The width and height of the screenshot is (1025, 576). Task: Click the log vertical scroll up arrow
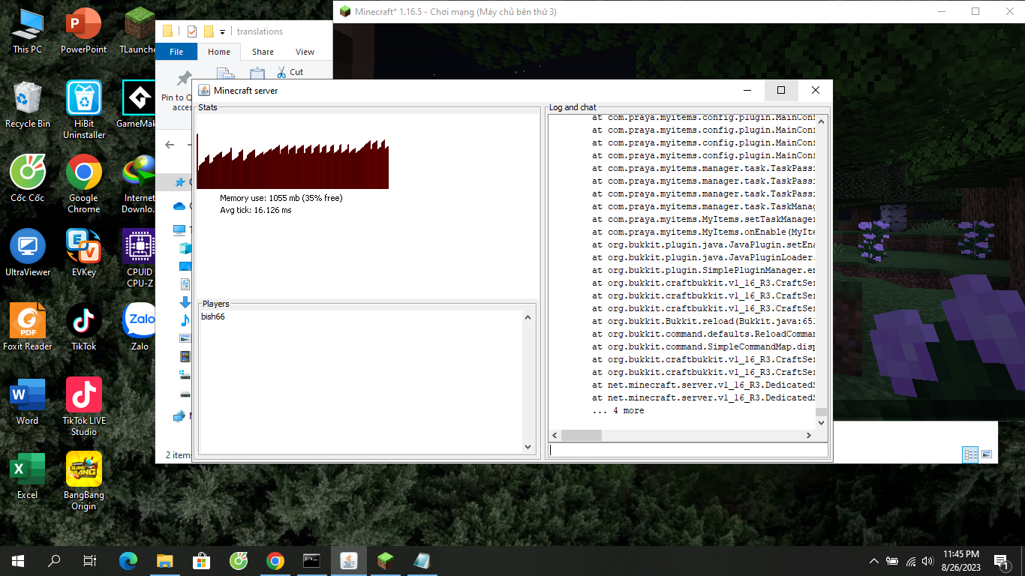(821, 121)
